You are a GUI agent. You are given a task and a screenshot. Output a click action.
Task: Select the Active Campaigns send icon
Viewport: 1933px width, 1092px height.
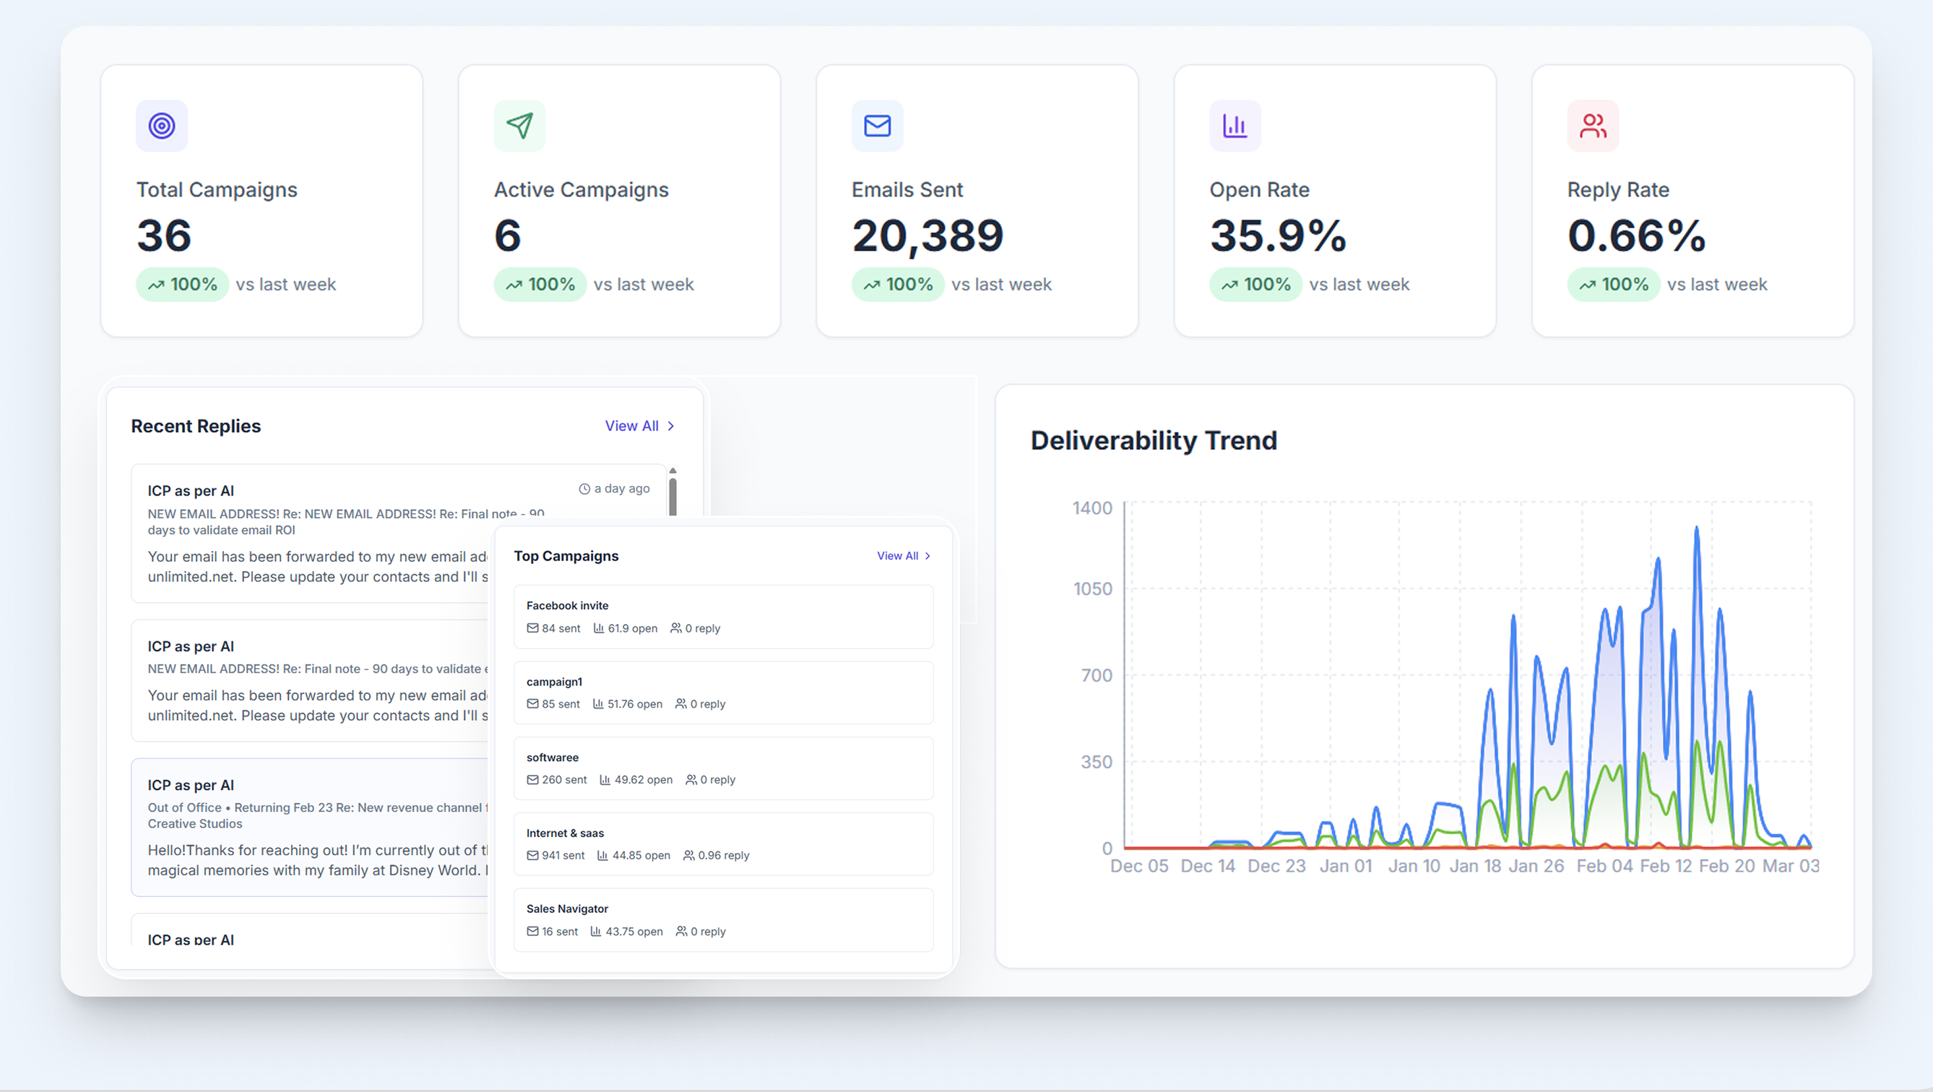[519, 126]
